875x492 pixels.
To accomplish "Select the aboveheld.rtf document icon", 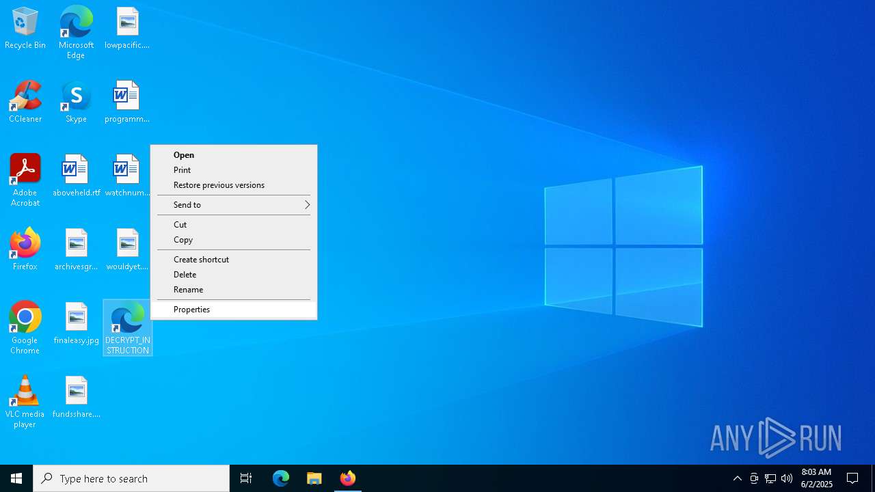I will tap(76, 176).
